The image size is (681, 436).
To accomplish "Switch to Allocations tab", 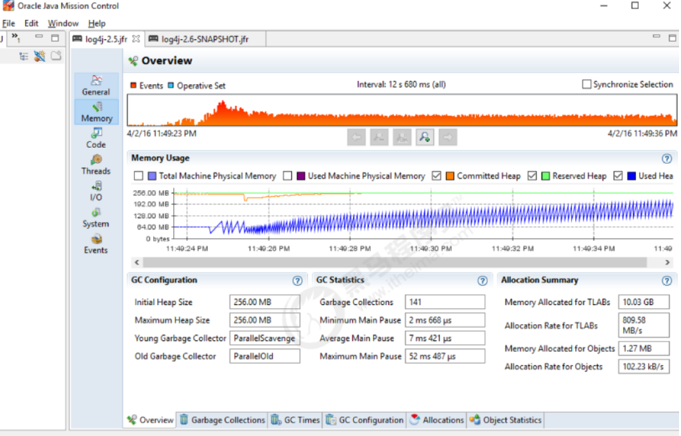I will 437,420.
